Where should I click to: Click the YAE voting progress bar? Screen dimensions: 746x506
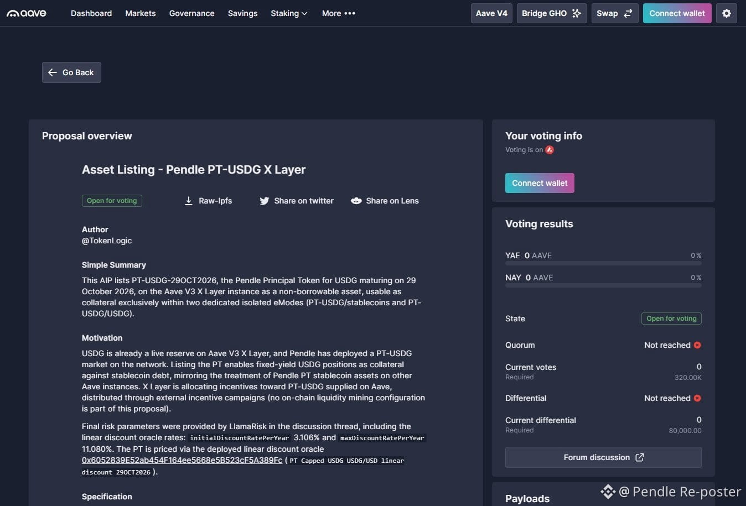point(603,263)
